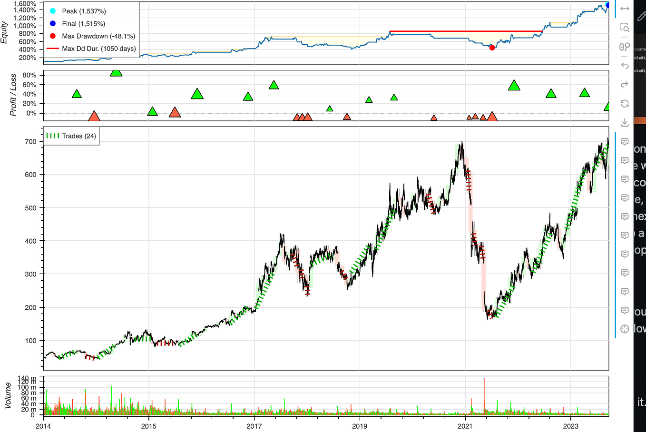This screenshot has width=646, height=432.
Task: Save the plot using the download icon
Action: (x=624, y=122)
